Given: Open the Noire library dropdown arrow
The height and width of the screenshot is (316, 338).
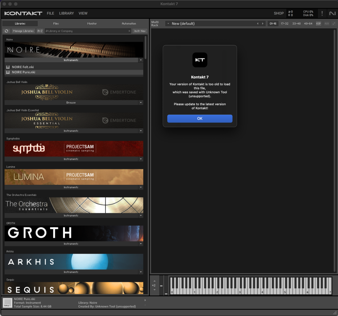Looking at the screenshot, I should pos(141,60).
